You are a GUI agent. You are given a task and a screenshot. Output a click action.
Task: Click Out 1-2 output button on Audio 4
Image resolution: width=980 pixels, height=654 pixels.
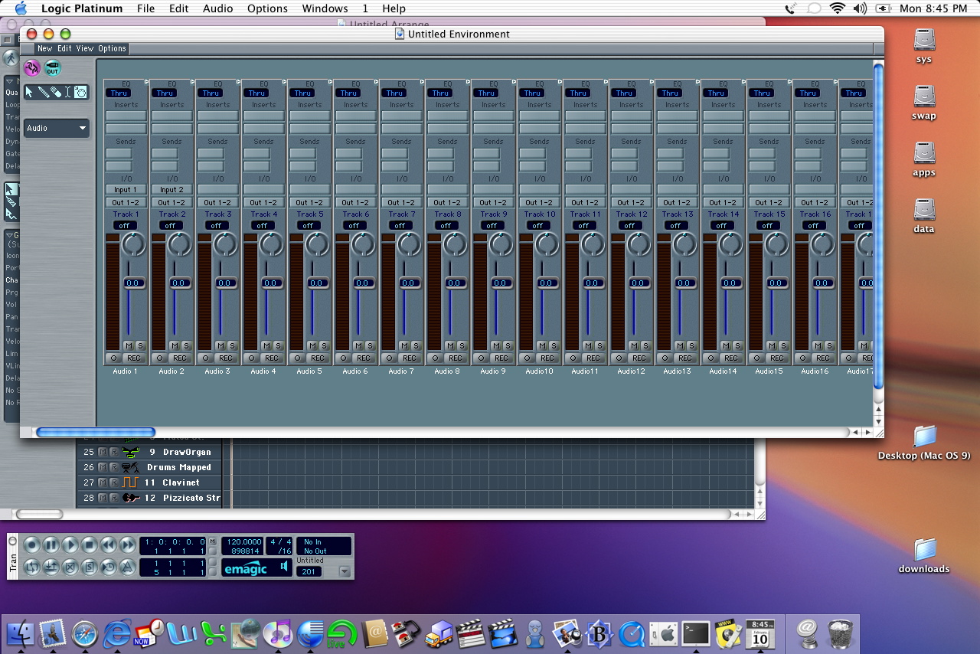[263, 203]
